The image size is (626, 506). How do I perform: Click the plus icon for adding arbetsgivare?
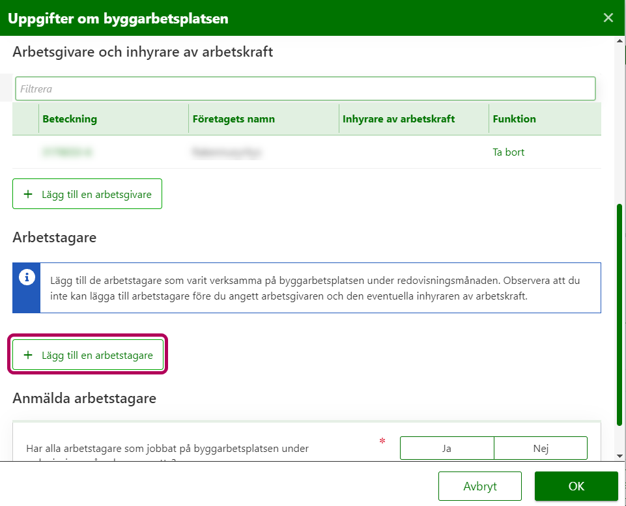27,194
